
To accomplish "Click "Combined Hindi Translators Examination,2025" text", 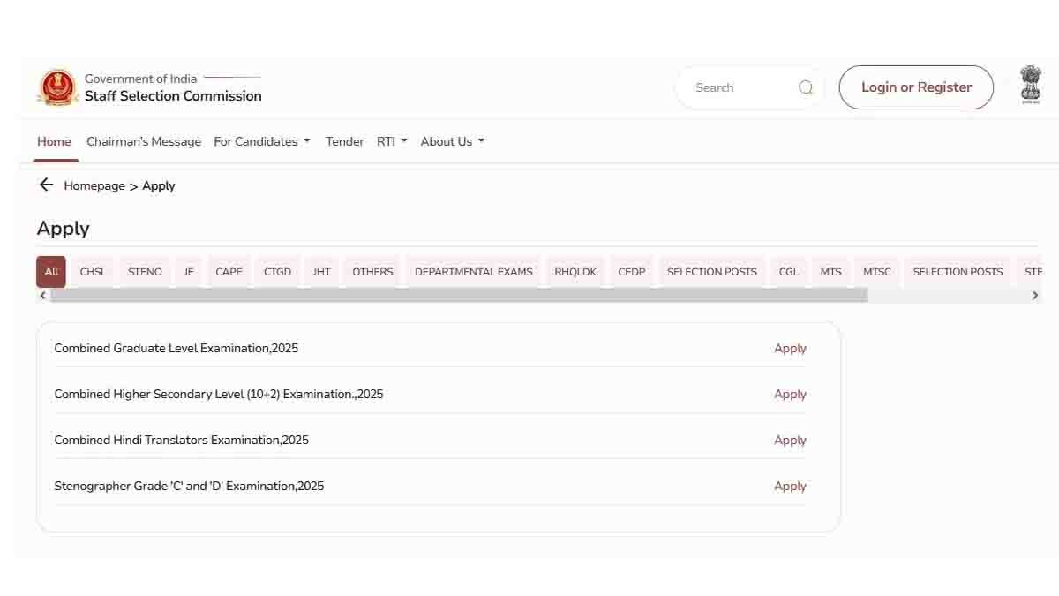I will pyautogui.click(x=182, y=440).
